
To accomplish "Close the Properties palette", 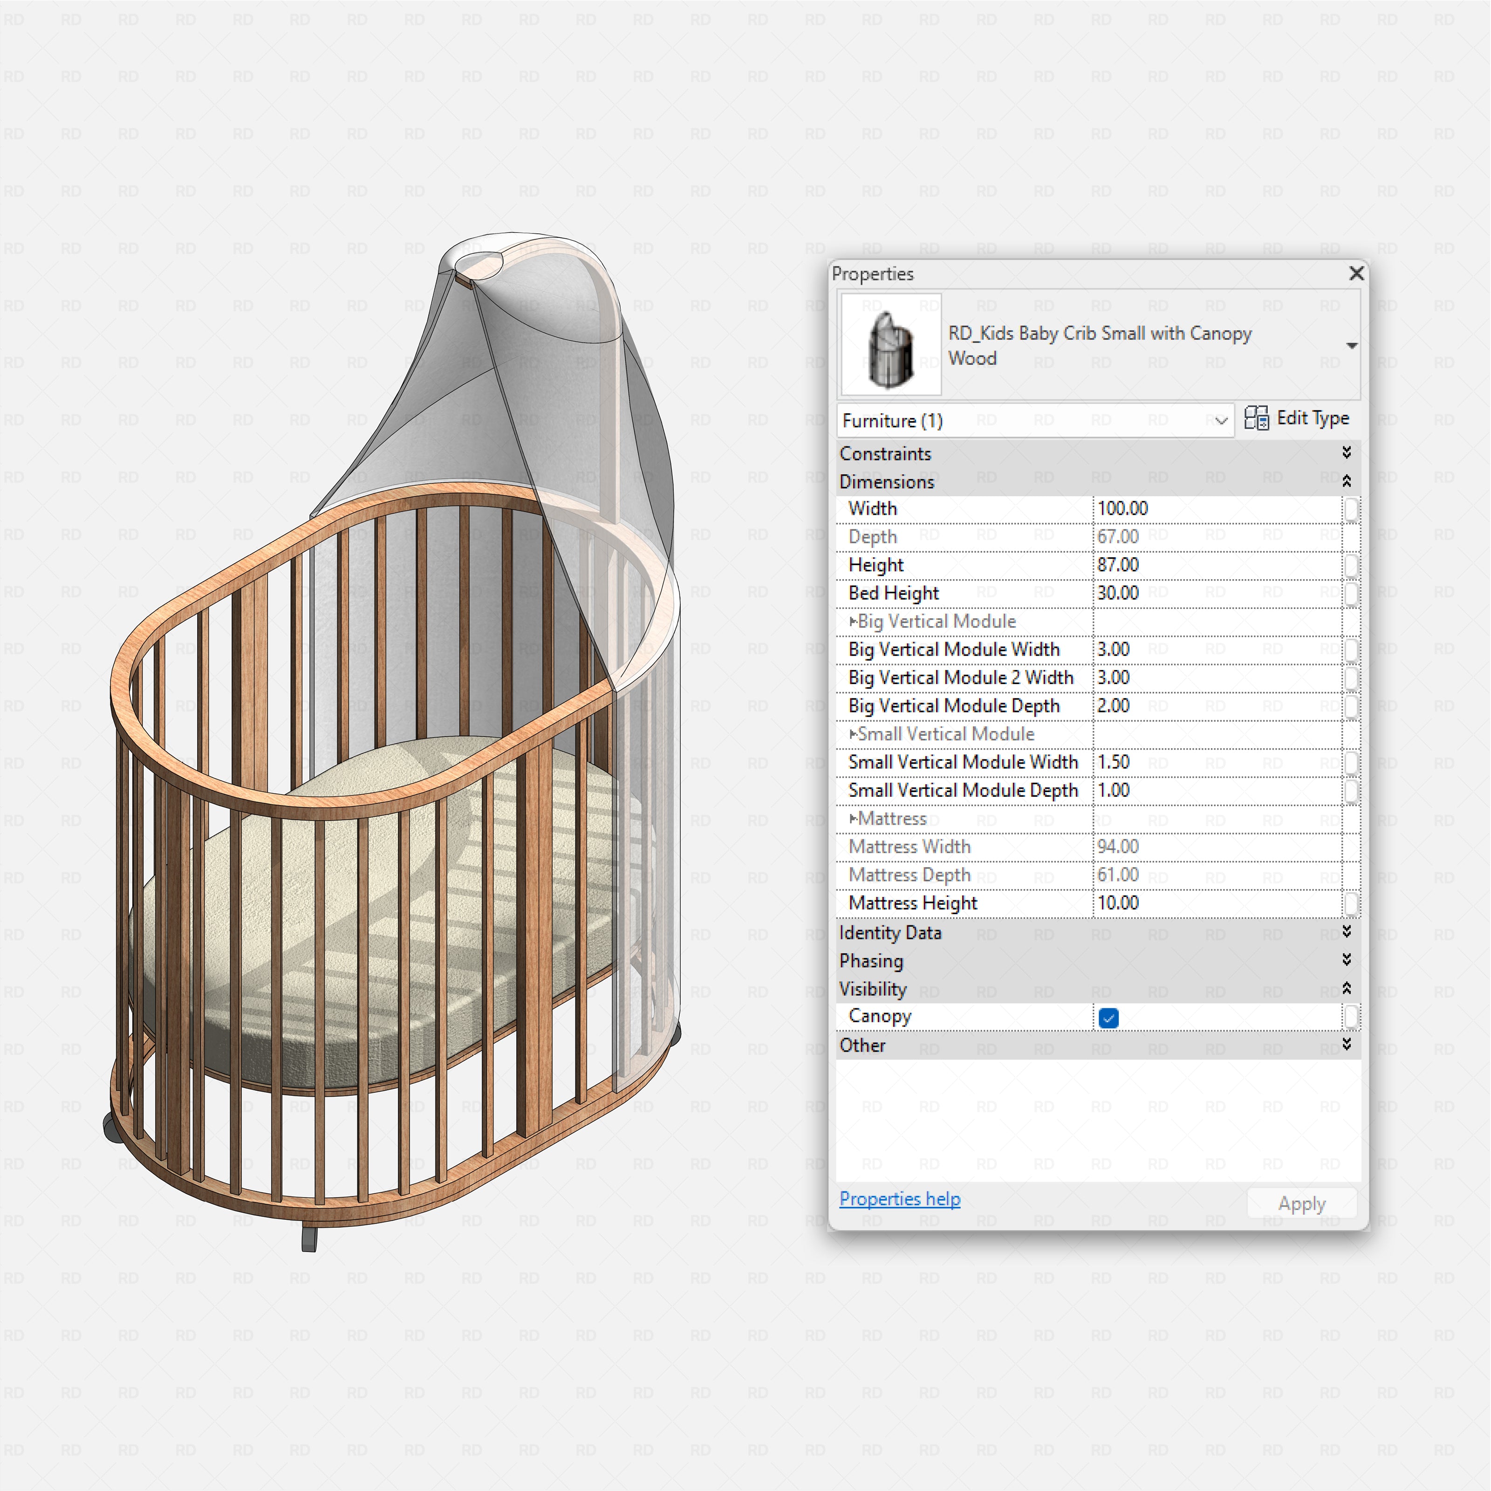I will tap(1356, 274).
